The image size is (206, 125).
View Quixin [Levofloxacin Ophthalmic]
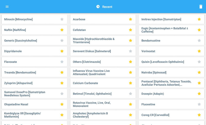point(171,62)
